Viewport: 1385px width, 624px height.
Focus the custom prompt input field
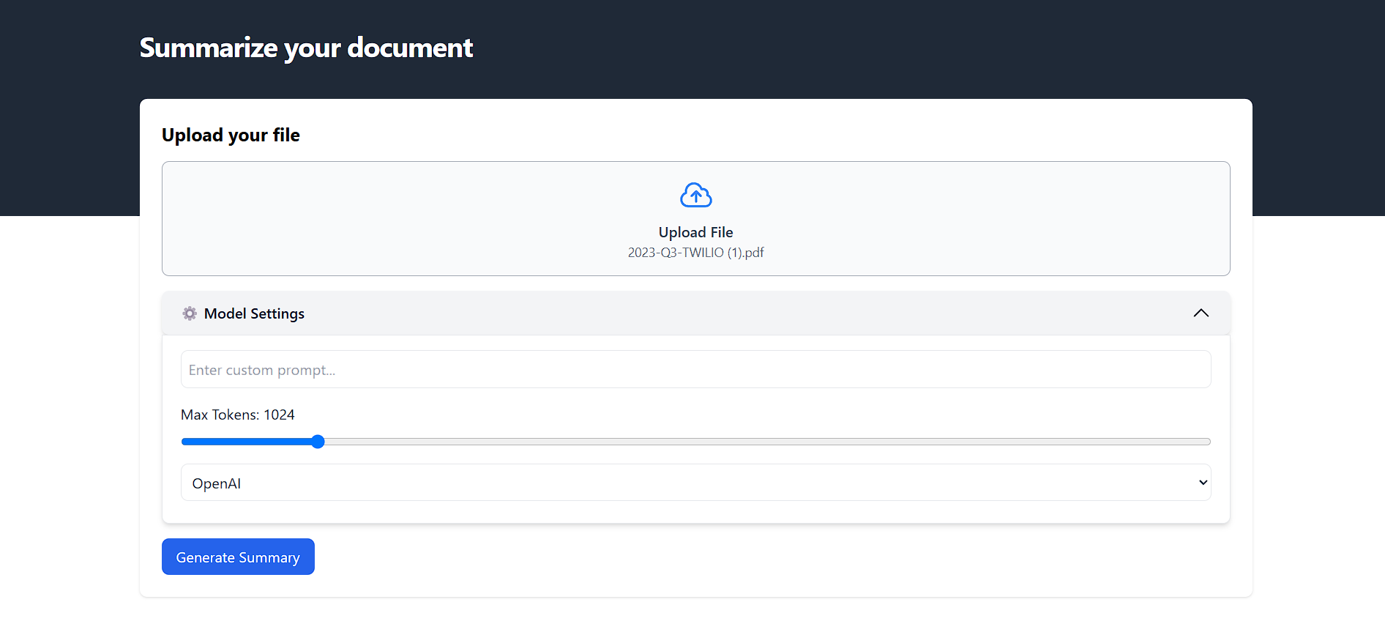695,369
